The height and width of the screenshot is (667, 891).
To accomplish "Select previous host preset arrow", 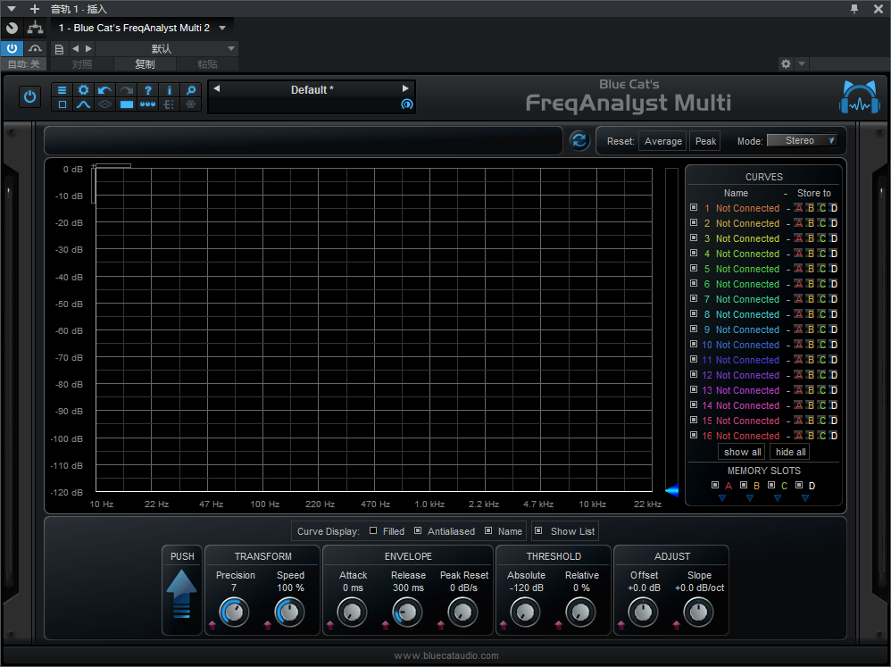I will pyautogui.click(x=76, y=49).
